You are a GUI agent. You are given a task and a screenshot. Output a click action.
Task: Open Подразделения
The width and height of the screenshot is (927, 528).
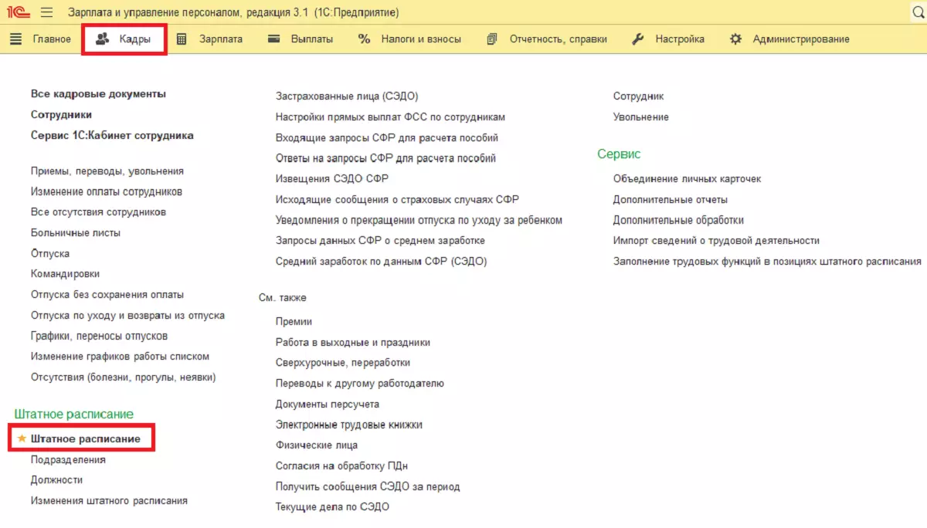click(68, 459)
